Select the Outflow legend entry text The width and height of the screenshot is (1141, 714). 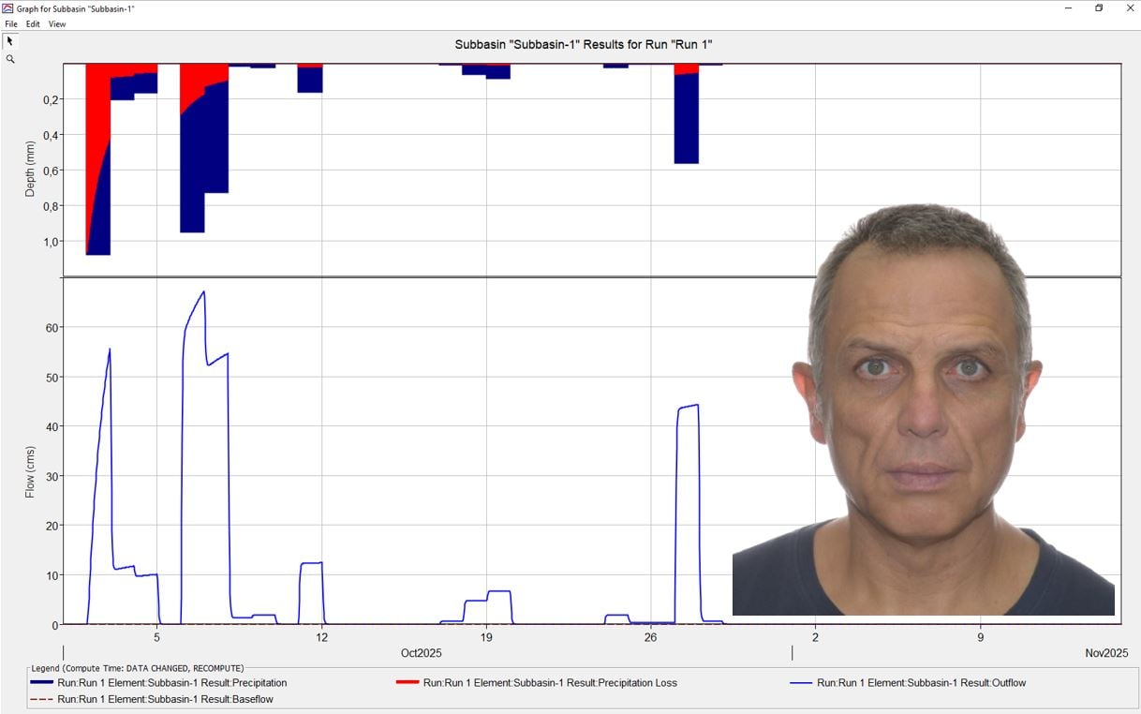(921, 683)
